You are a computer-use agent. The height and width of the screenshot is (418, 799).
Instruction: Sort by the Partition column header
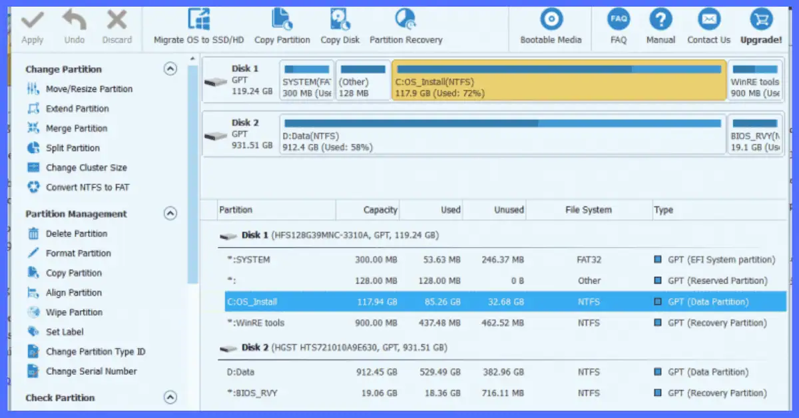276,210
